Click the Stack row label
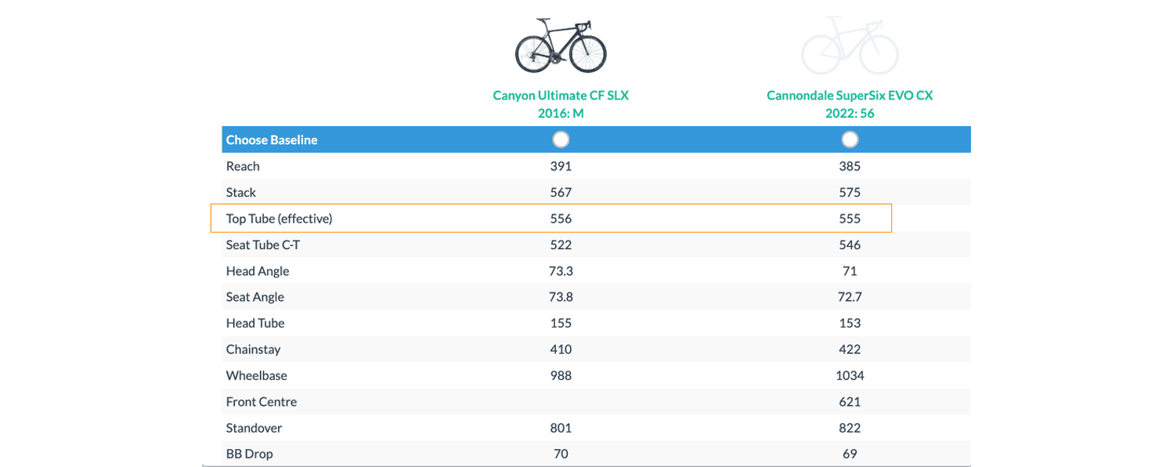This screenshot has width=1173, height=467. click(241, 192)
